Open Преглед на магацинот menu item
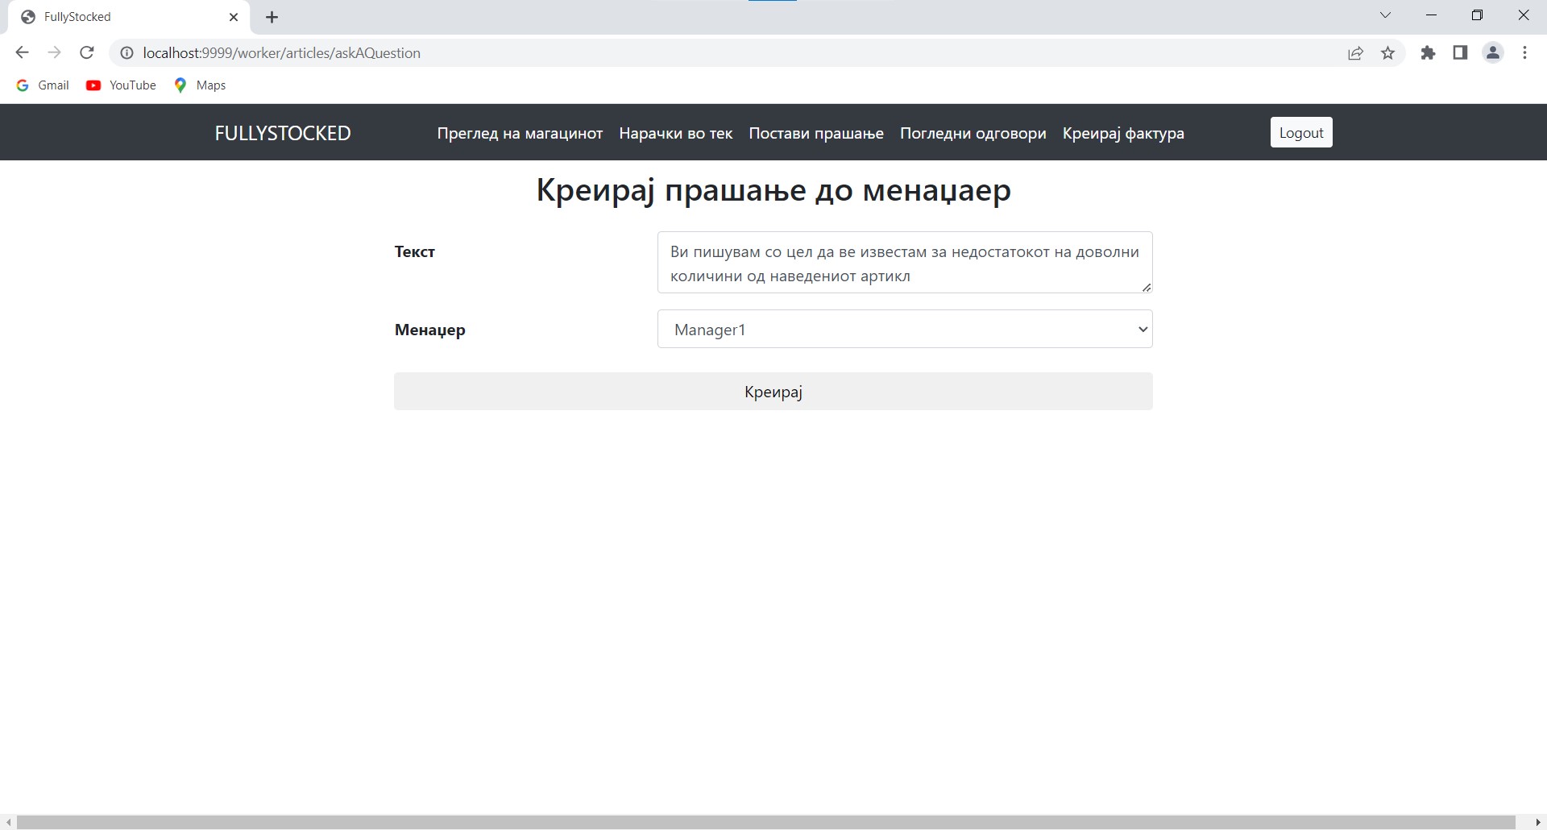The width and height of the screenshot is (1547, 830). tap(520, 133)
